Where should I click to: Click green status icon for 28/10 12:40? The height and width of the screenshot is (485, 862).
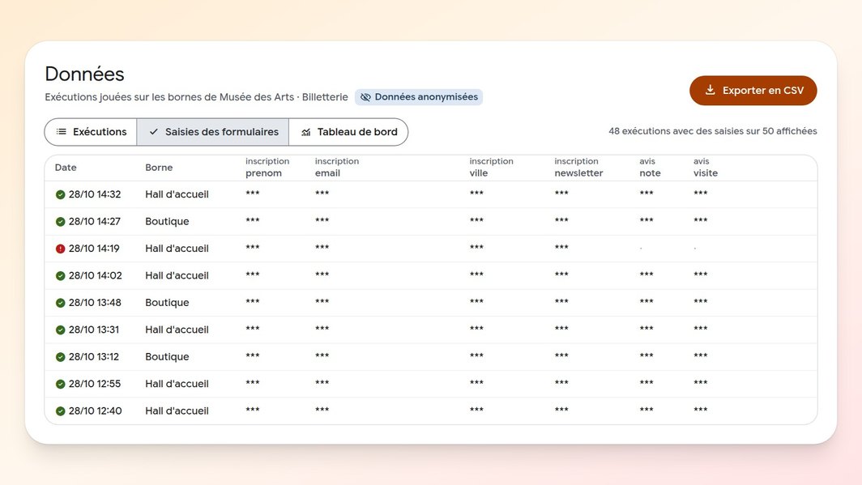click(x=61, y=411)
